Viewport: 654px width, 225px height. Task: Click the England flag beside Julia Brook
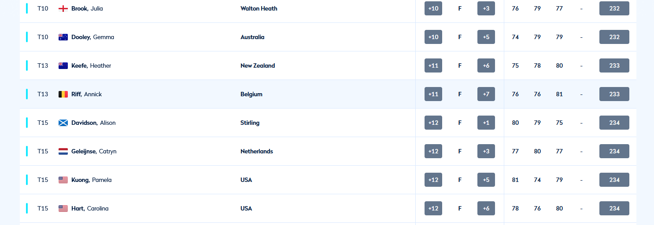63,8
